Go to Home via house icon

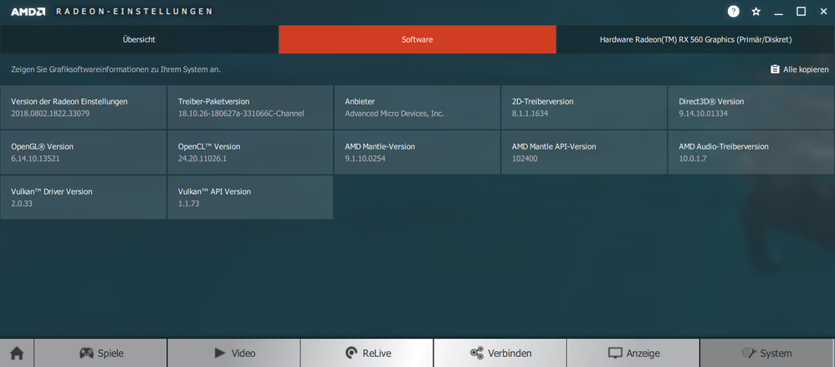(17, 353)
